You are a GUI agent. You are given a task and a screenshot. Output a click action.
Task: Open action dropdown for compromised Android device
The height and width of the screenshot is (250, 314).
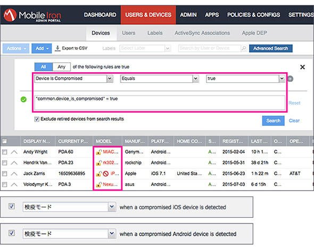[112, 234]
